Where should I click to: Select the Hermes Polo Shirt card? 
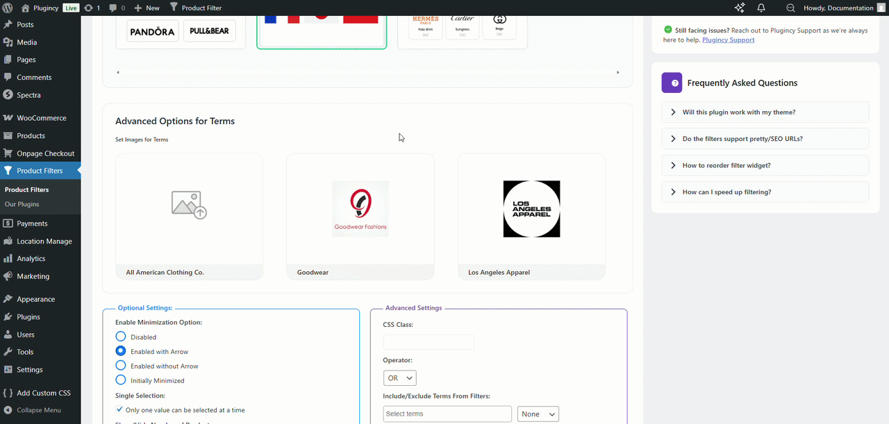426,26
